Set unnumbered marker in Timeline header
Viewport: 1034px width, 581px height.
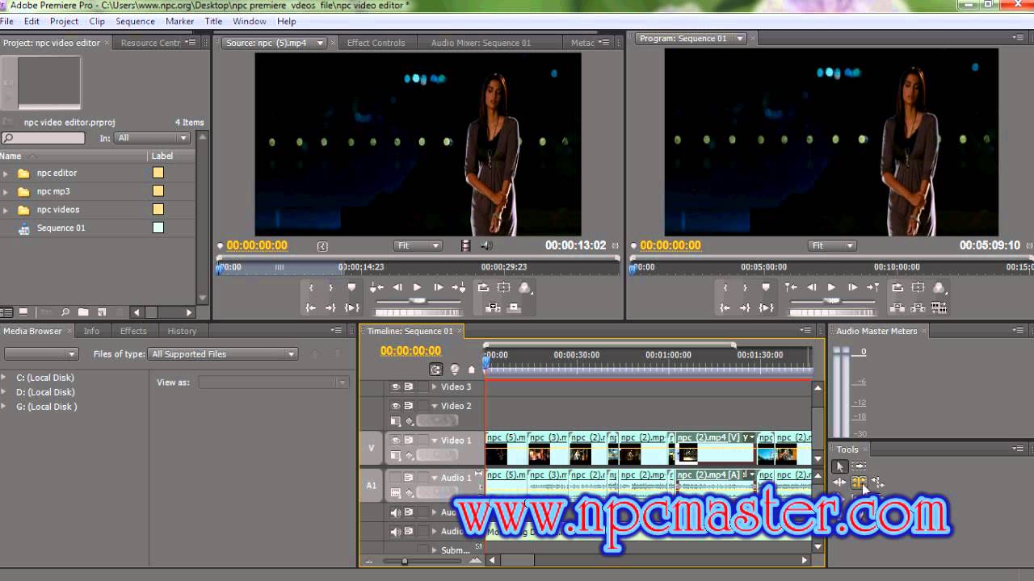[472, 370]
